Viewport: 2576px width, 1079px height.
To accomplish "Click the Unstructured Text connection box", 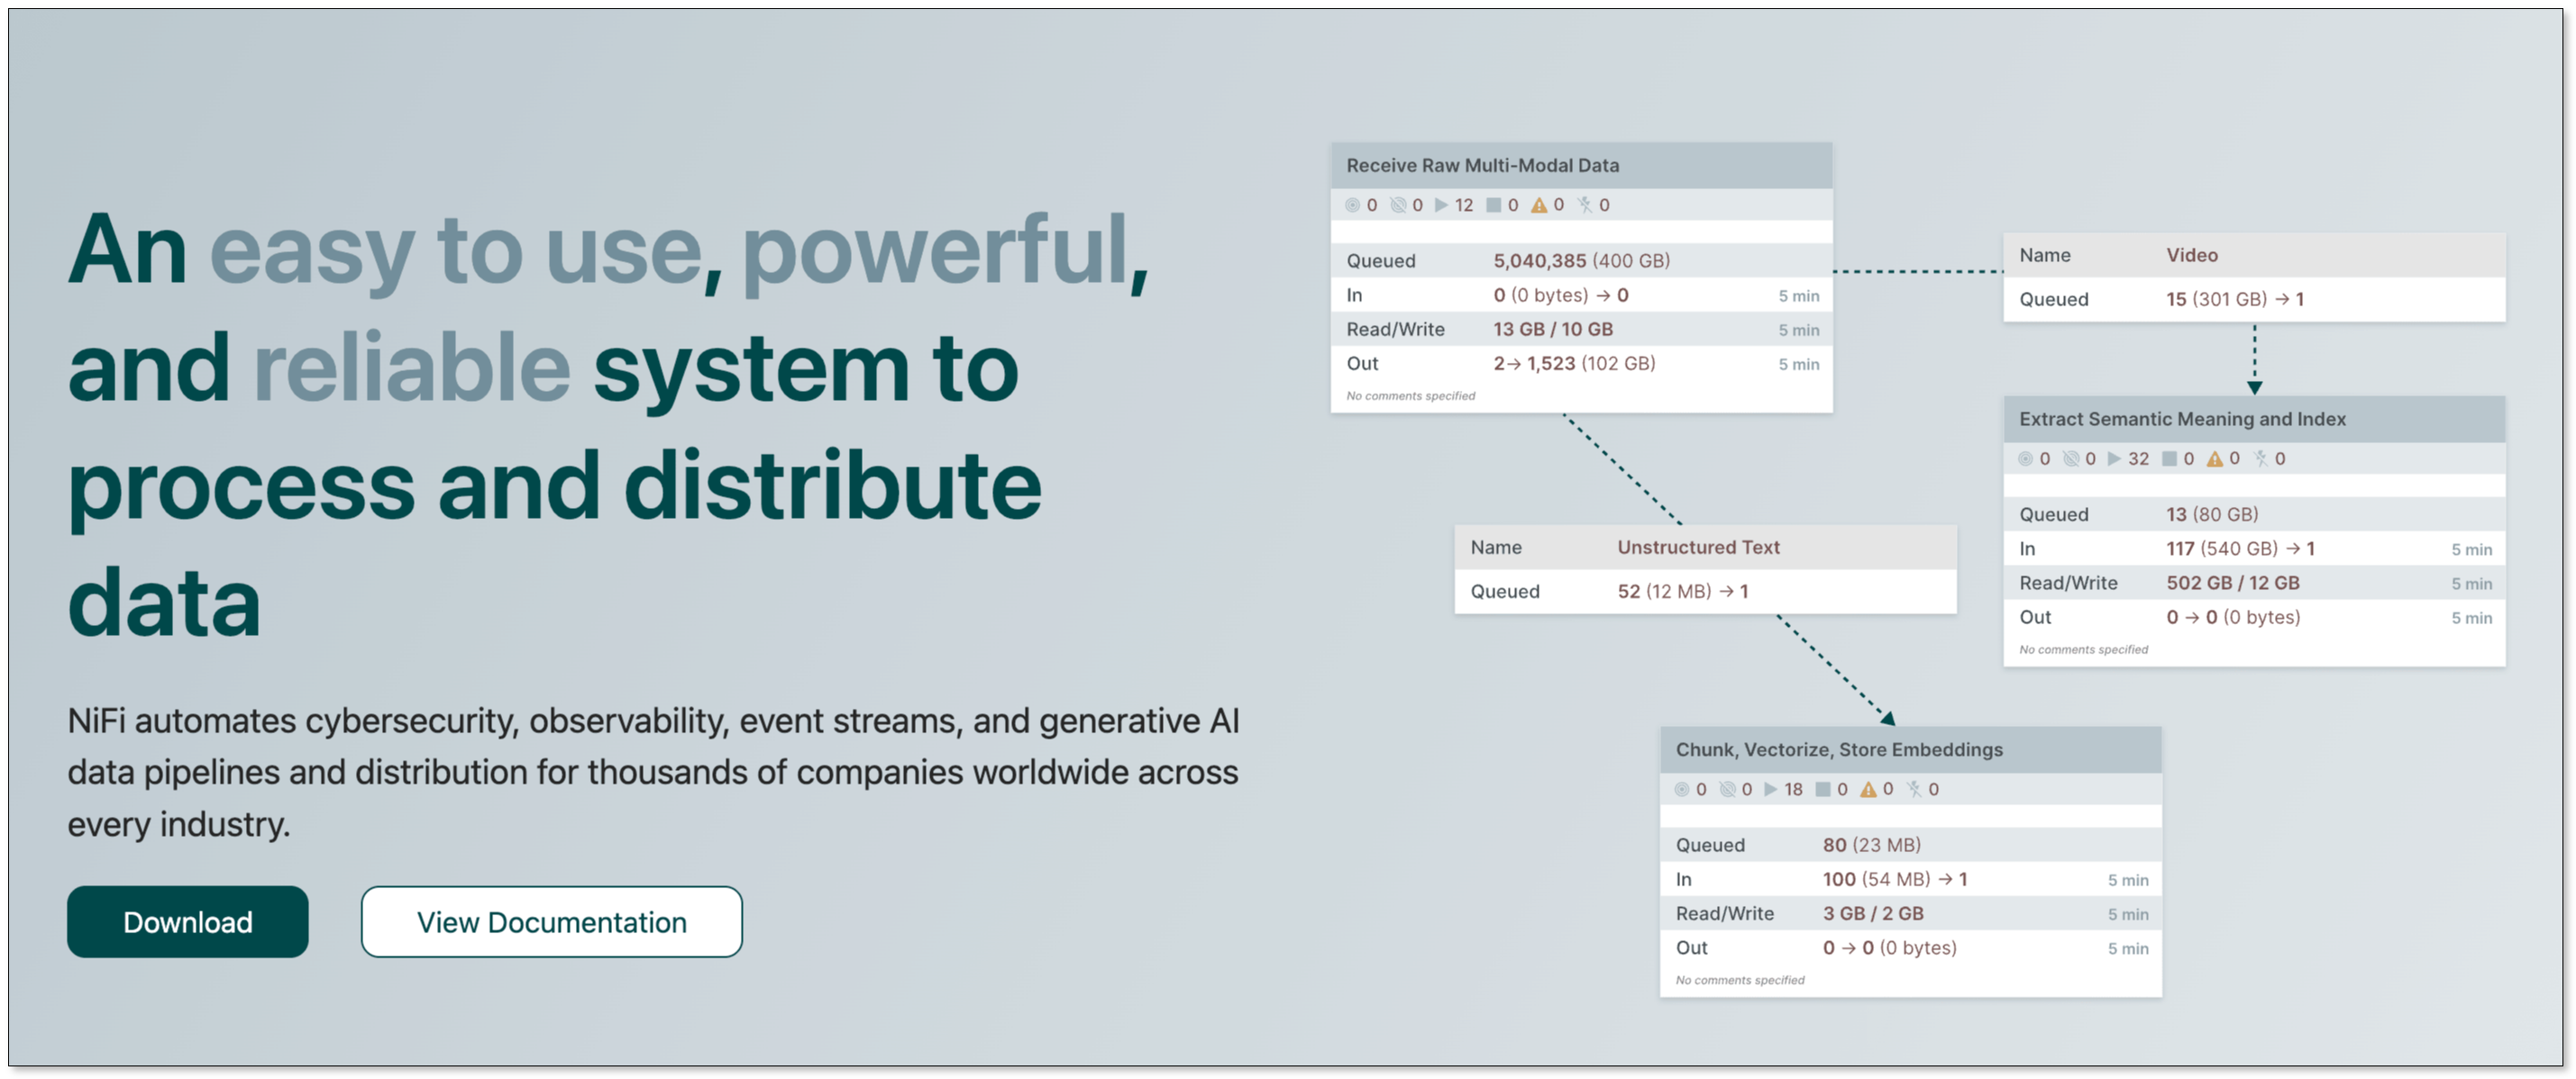I will tap(1705, 569).
